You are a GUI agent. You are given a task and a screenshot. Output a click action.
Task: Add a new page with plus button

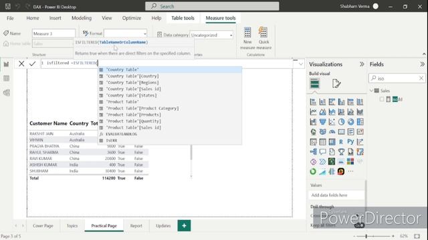[x=184, y=226]
